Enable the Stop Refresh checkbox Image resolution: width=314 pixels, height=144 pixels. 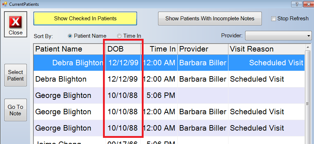[273, 18]
